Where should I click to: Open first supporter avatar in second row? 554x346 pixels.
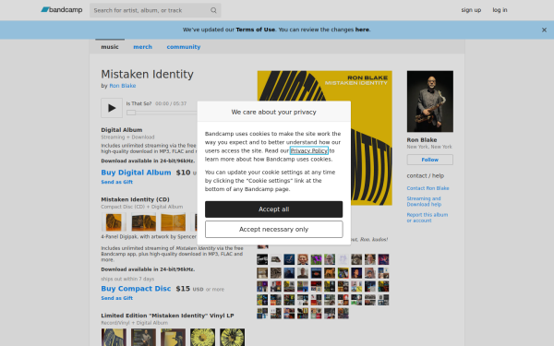click(262, 273)
